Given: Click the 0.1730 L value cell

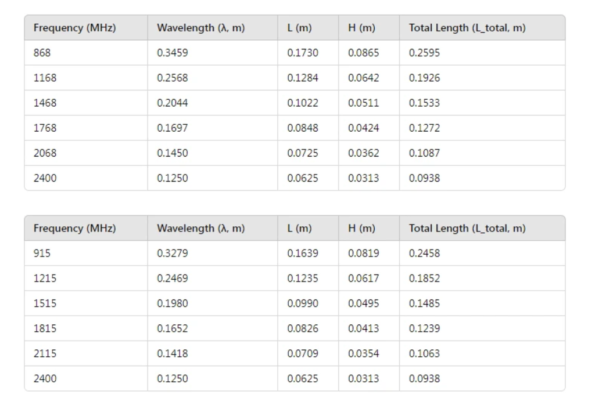Looking at the screenshot, I should (x=303, y=53).
